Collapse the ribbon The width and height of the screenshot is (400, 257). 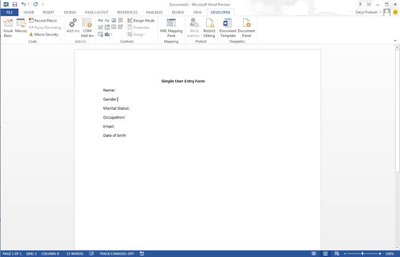pos(395,40)
